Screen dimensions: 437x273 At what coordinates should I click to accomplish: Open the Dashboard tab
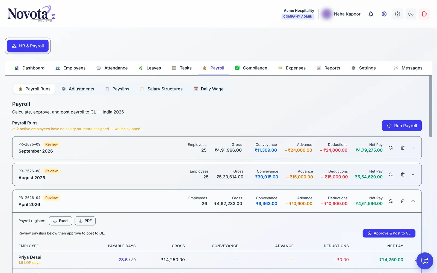[29, 68]
